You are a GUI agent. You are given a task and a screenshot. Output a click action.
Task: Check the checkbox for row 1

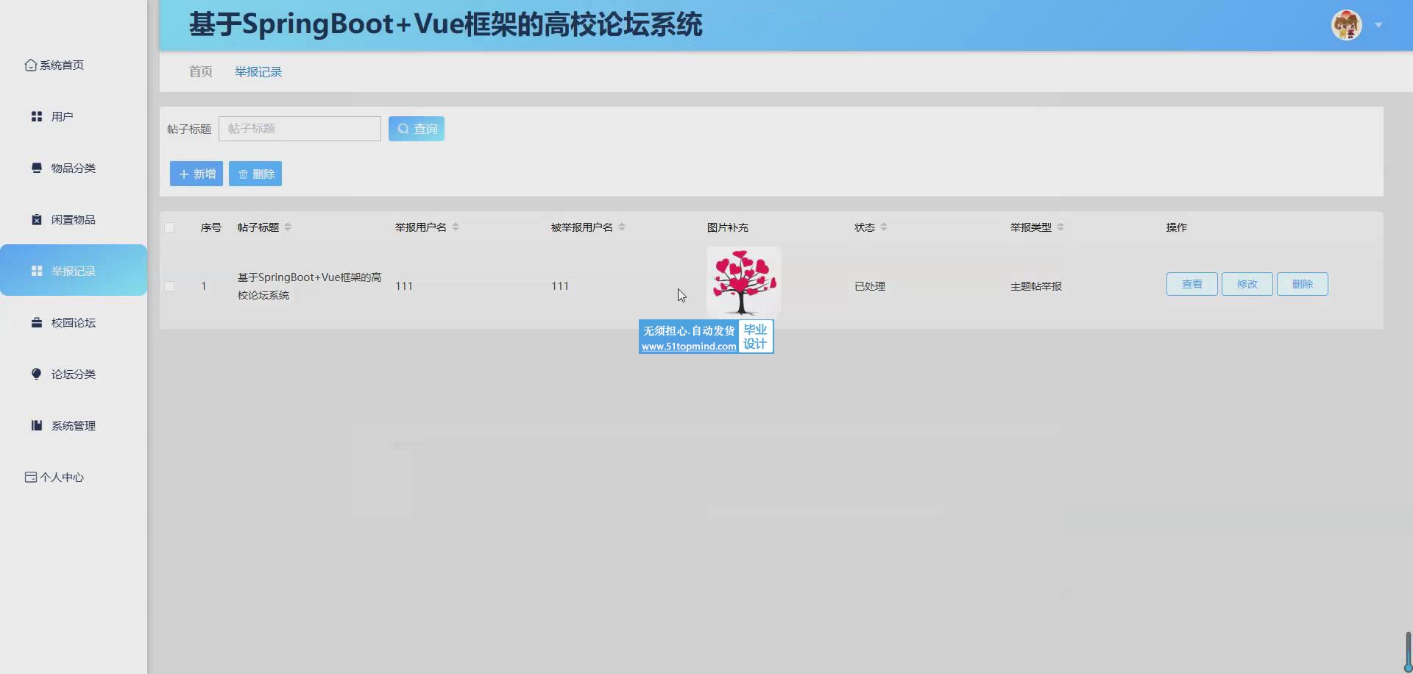pos(169,286)
